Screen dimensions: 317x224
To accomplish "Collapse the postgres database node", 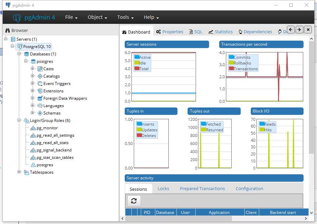I will click(26, 61).
